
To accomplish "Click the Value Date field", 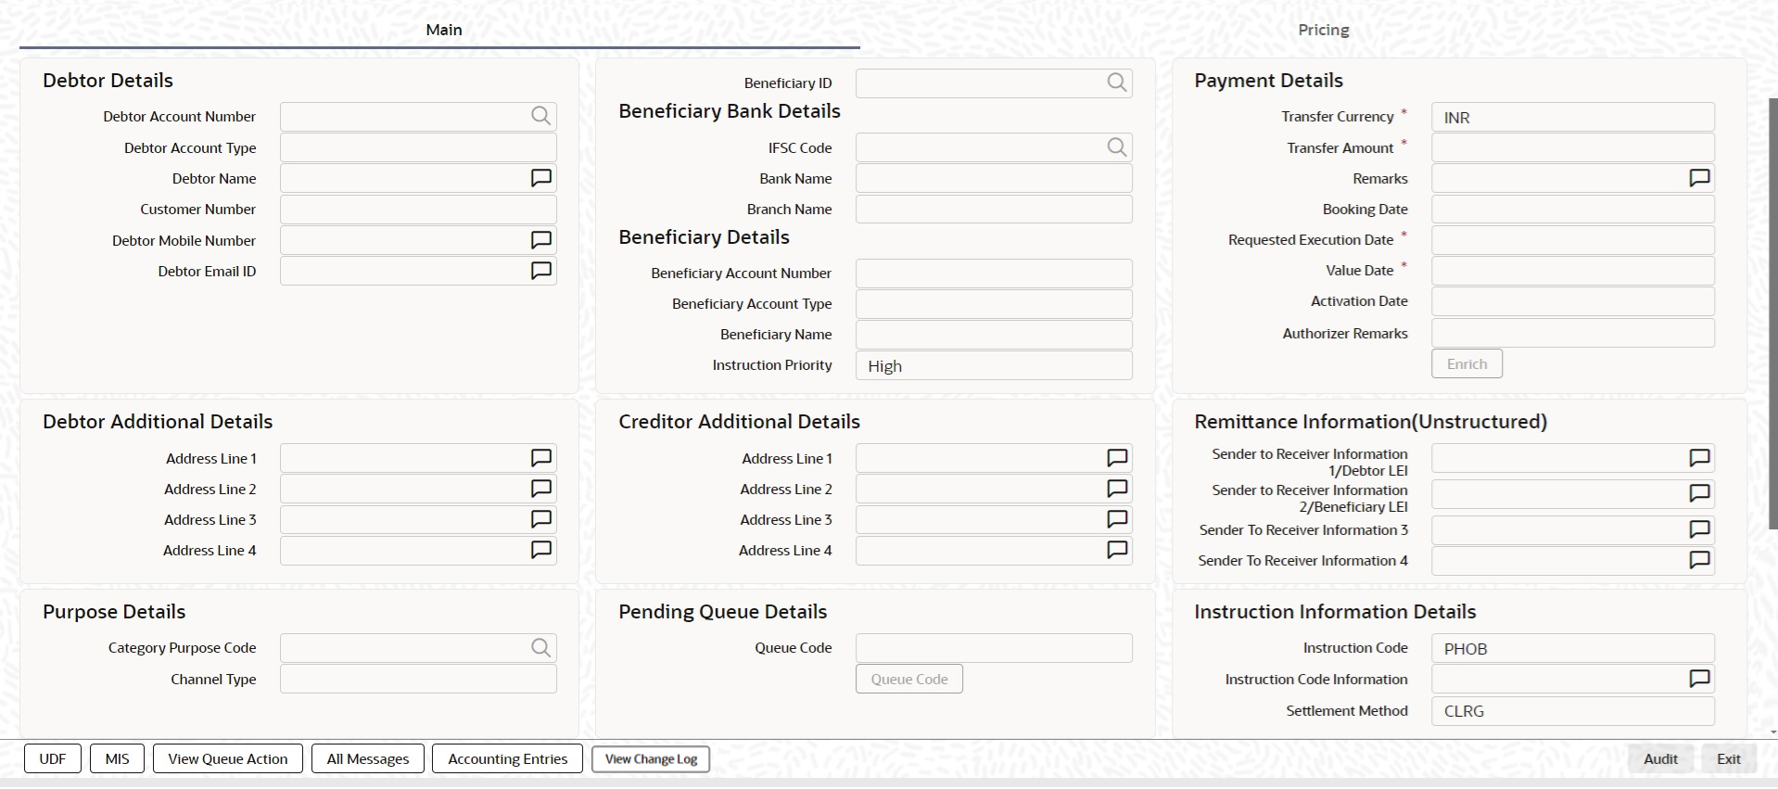I will point(1573,271).
